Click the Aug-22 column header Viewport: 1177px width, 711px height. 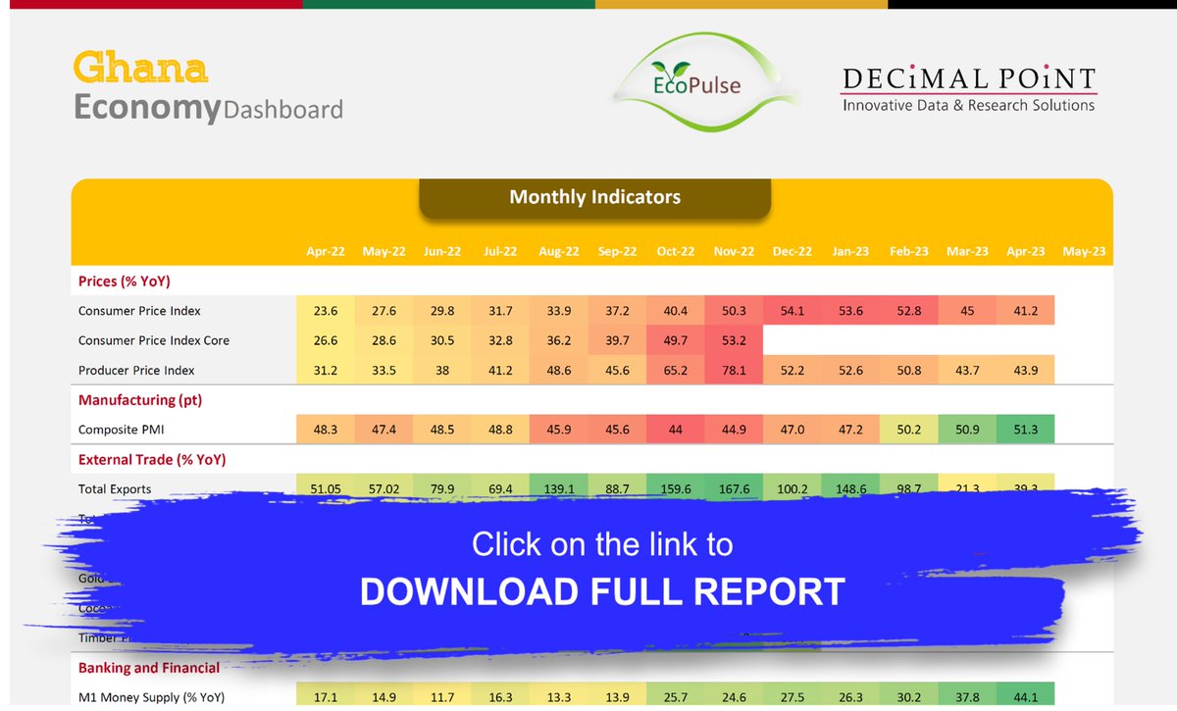(558, 252)
